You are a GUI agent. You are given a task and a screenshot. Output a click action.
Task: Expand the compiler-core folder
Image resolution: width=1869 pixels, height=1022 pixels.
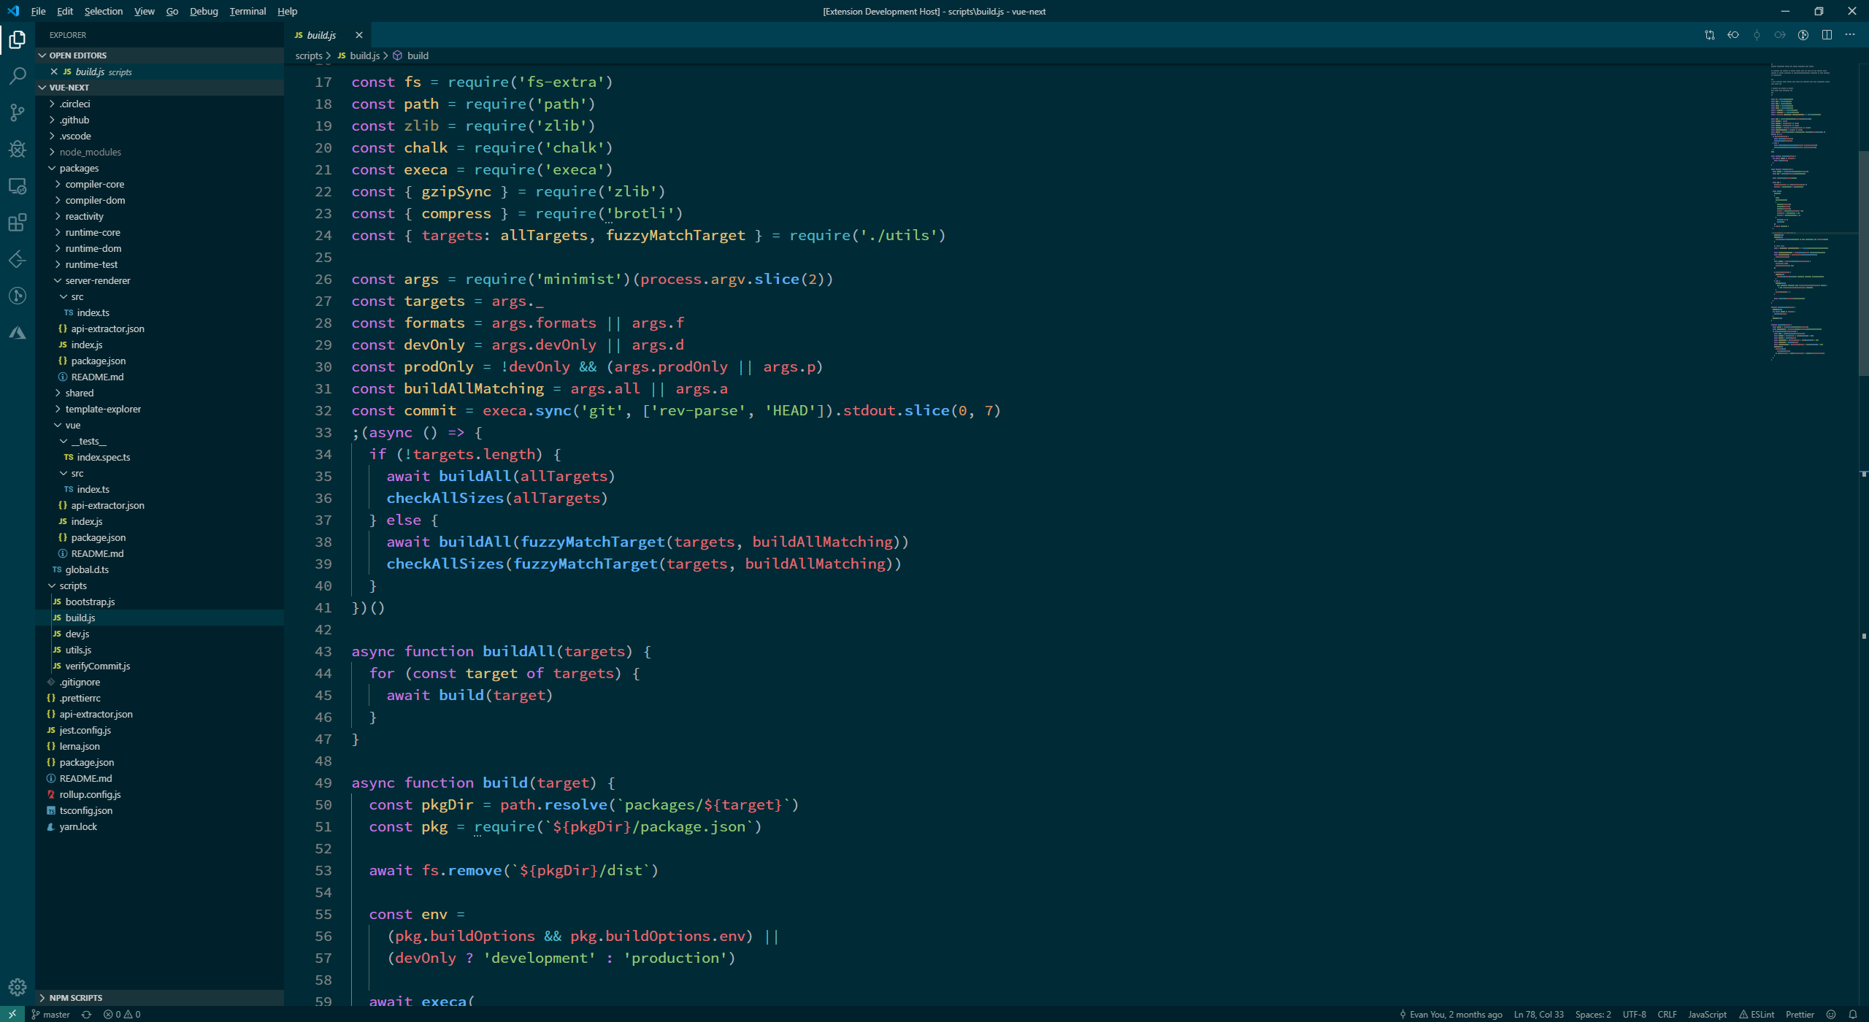(94, 184)
